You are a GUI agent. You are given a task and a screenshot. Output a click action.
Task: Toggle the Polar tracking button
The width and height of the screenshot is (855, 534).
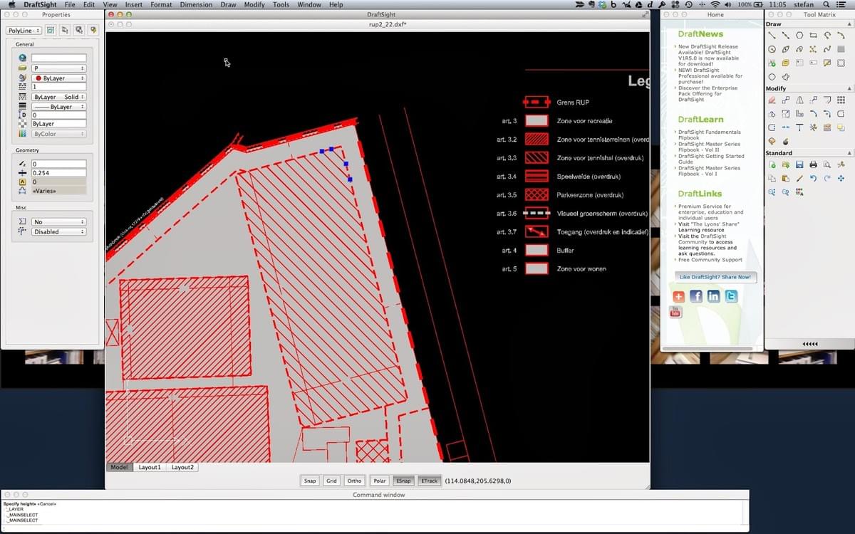tap(380, 481)
